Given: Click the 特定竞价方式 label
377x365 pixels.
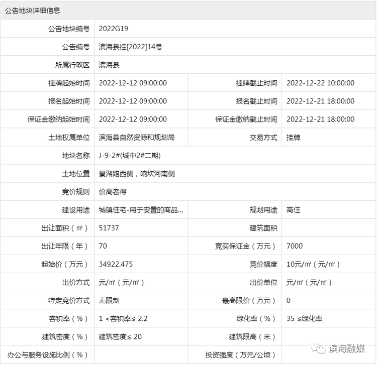Looking at the screenshot, I should [x=69, y=301].
